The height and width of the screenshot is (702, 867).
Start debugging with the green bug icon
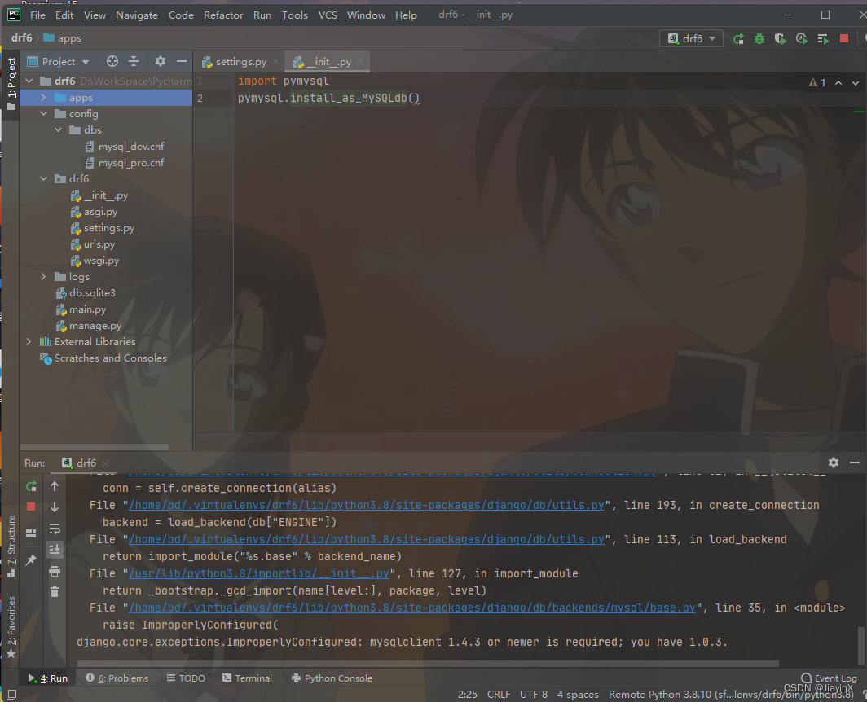(x=759, y=39)
